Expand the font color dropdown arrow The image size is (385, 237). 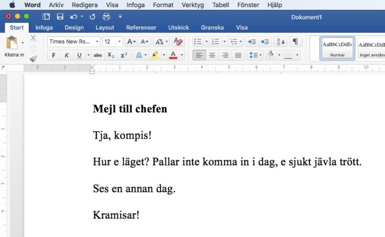point(182,55)
